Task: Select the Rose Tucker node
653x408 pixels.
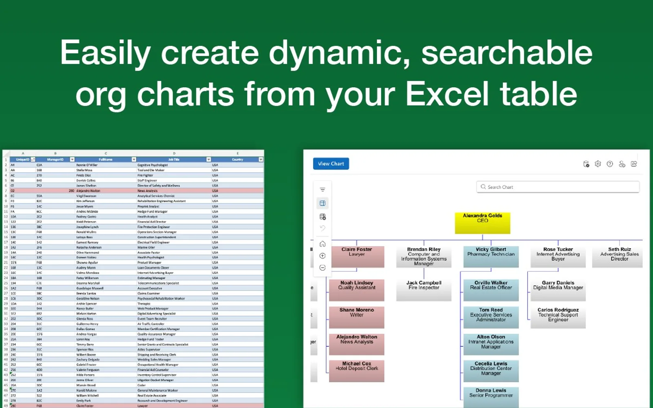Action: pos(558,257)
